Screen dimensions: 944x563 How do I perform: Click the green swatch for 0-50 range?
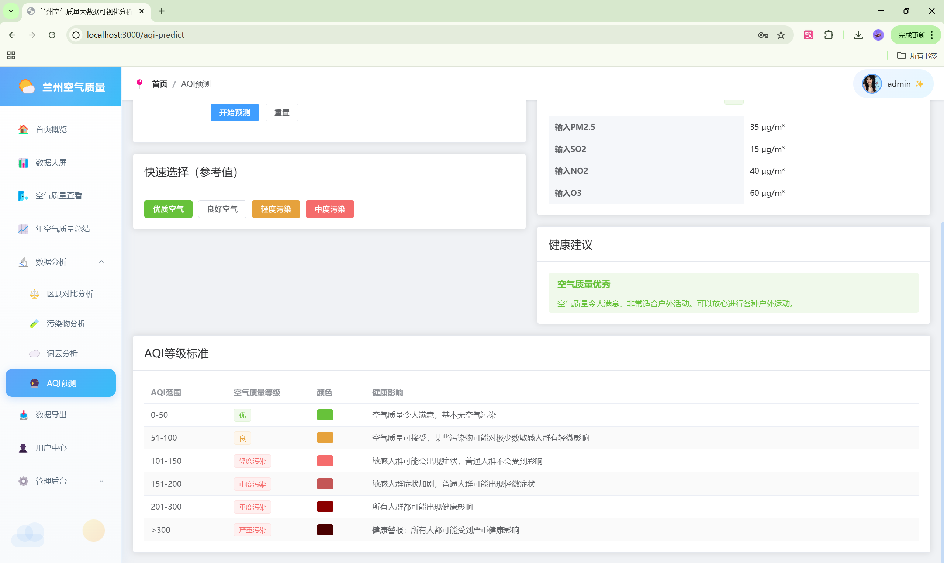click(325, 415)
